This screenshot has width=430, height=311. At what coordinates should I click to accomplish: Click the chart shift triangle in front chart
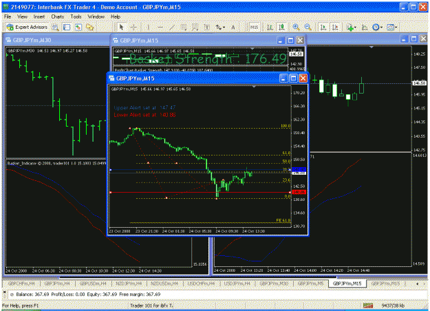click(254, 87)
